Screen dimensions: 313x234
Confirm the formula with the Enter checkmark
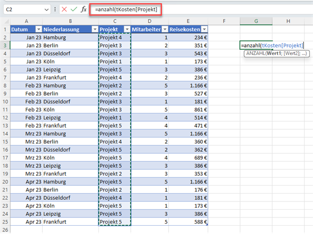click(73, 9)
